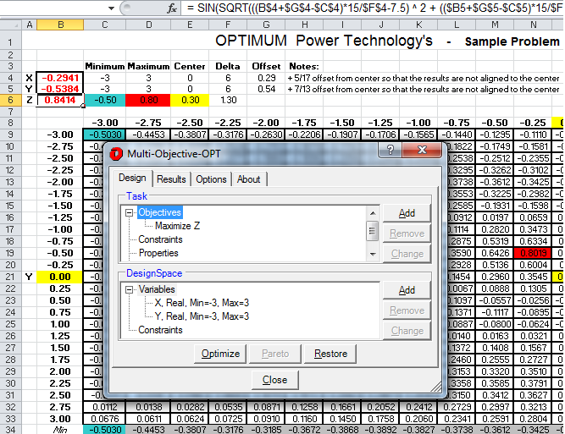
Task: Switch to the Results tab
Action: coord(171,179)
